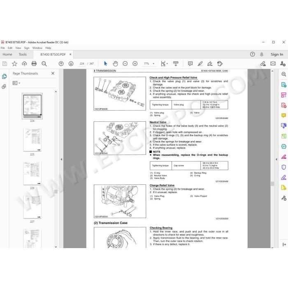Select page 226 thumbnail
Screen dimensions: 288x288
[32, 173]
